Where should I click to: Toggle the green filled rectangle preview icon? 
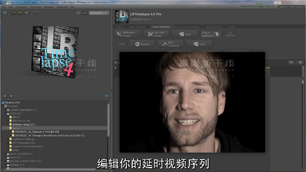coord(20,13)
